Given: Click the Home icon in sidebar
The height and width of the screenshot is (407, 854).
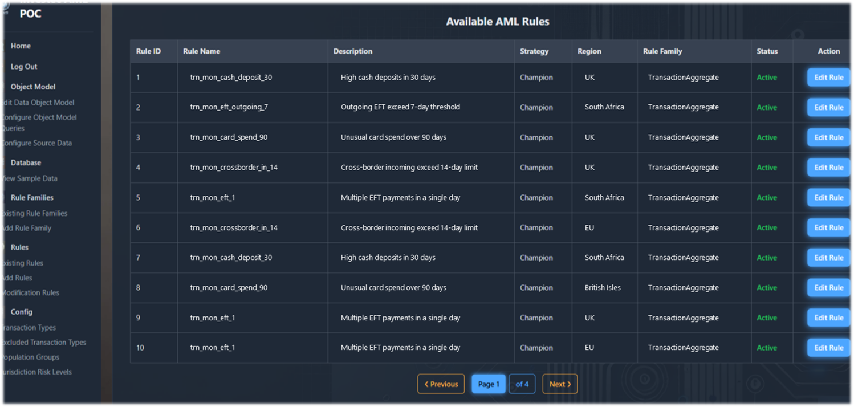Looking at the screenshot, I should [x=3, y=46].
